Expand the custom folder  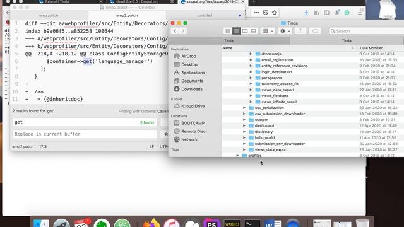(244, 120)
